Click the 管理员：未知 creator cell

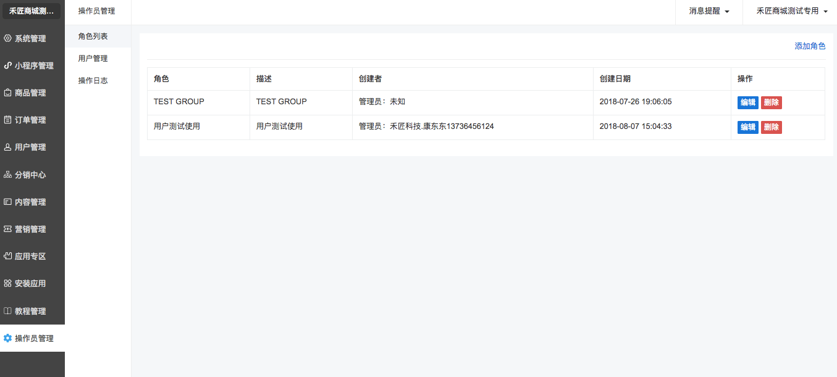[382, 102]
